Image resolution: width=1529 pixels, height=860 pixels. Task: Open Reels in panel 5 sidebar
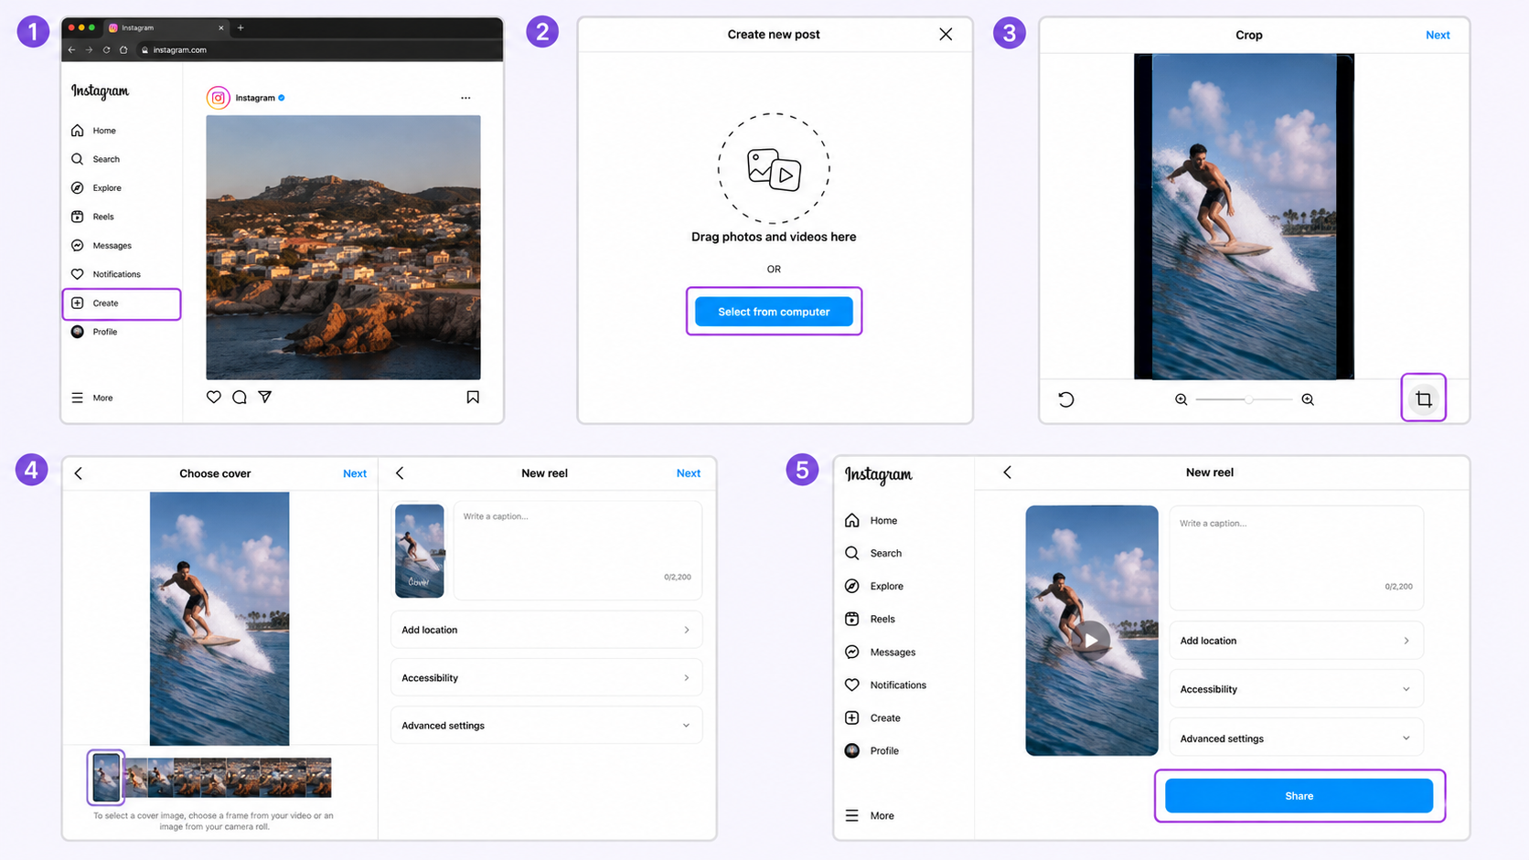tap(871, 619)
